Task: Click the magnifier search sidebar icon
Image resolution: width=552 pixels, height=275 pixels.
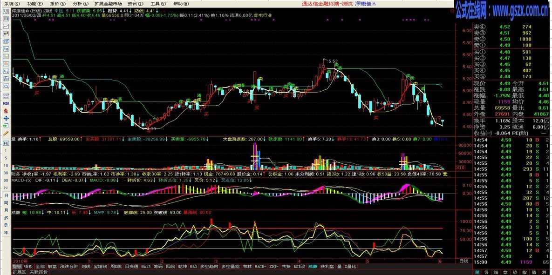Action: coord(6,86)
